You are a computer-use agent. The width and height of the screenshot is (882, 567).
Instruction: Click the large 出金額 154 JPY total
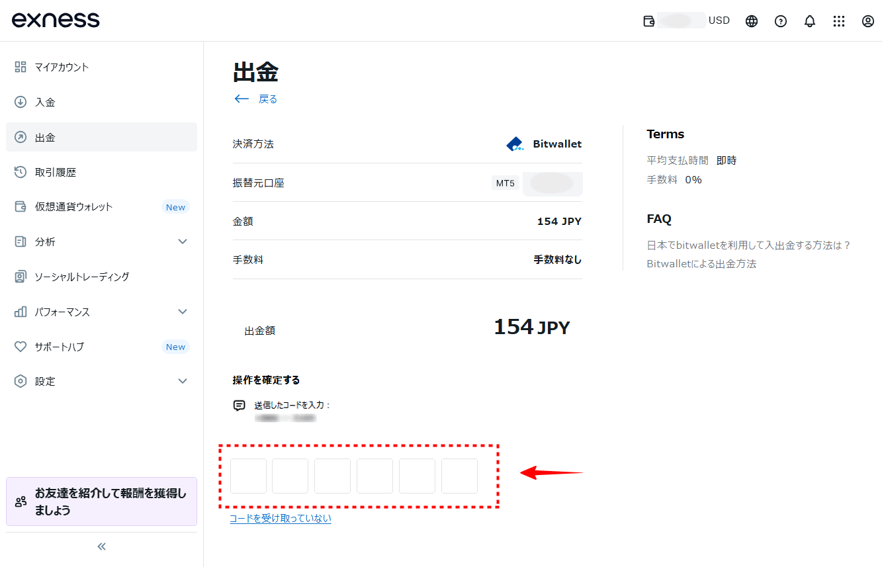pyautogui.click(x=532, y=327)
